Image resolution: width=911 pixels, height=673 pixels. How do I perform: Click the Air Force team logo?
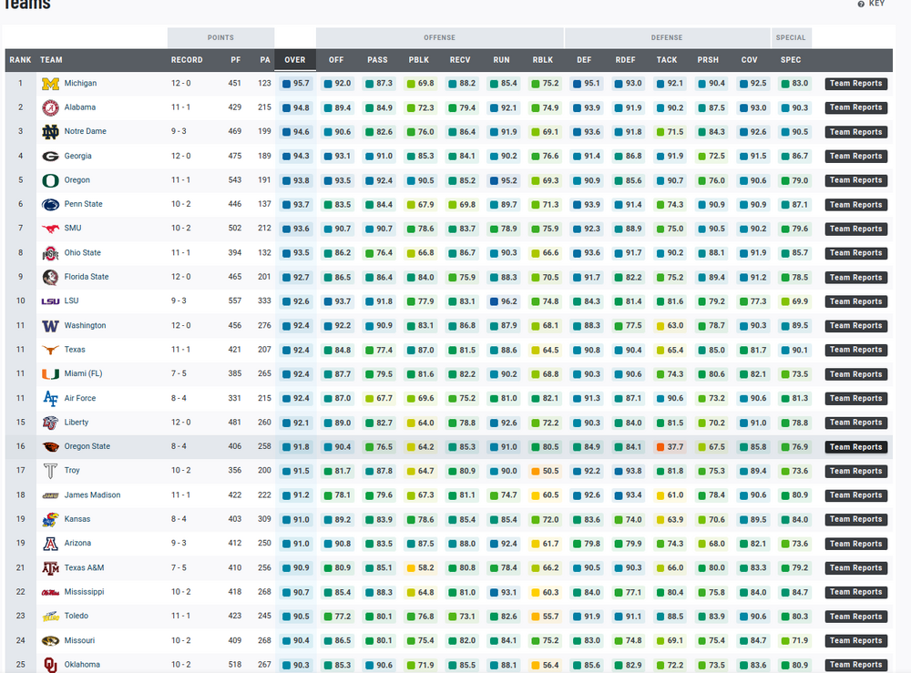pos(50,398)
